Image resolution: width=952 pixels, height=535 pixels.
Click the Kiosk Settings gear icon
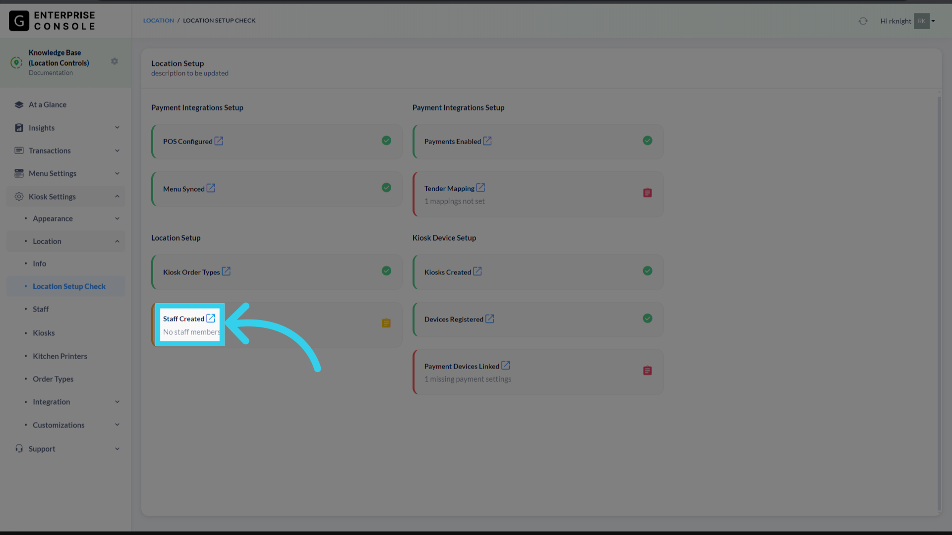(x=19, y=197)
